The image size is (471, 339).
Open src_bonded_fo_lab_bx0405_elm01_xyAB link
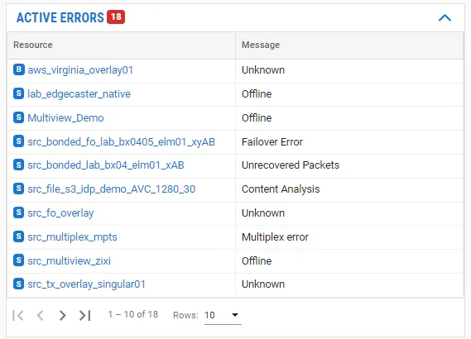click(122, 142)
